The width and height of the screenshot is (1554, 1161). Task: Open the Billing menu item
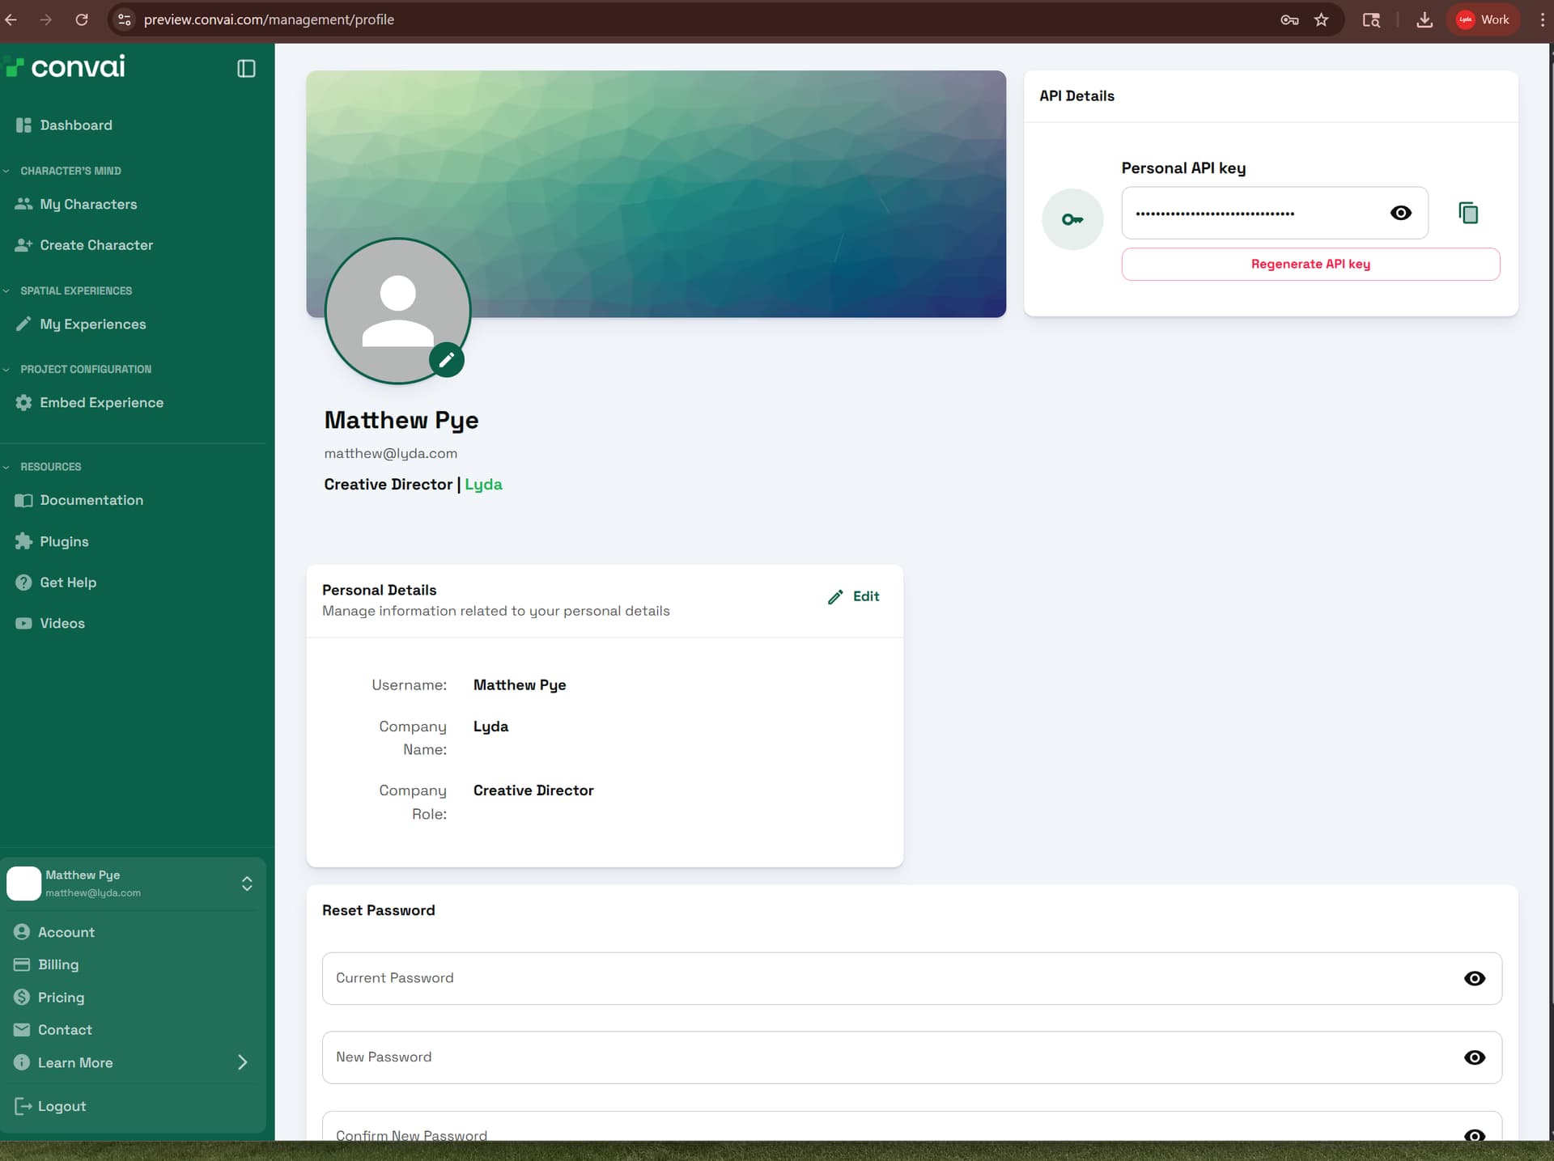pyautogui.click(x=58, y=964)
